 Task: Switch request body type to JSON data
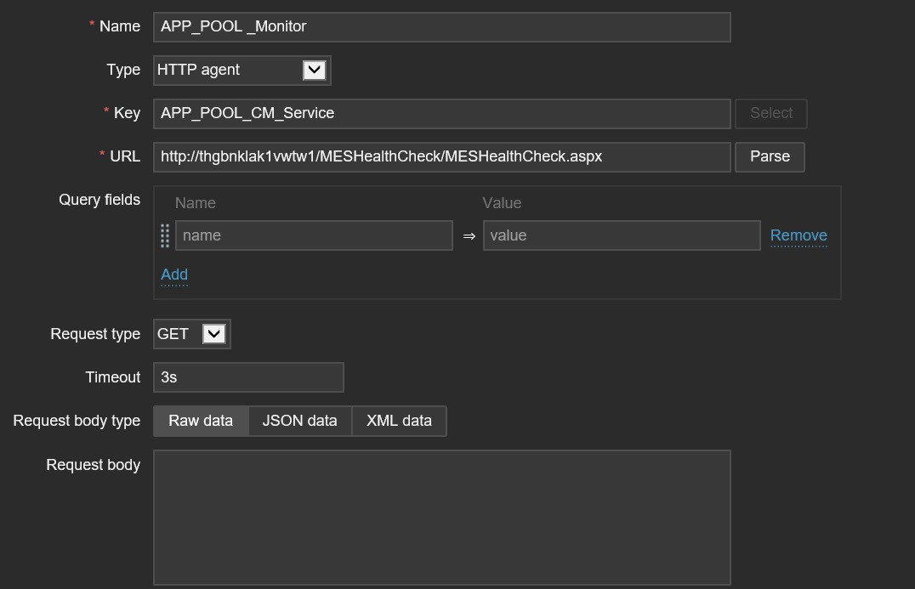click(299, 421)
